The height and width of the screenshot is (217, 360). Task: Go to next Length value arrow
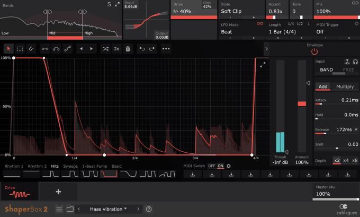tap(301, 38)
